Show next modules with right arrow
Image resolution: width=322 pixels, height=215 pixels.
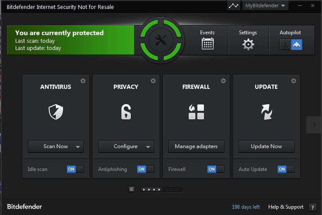[314, 124]
